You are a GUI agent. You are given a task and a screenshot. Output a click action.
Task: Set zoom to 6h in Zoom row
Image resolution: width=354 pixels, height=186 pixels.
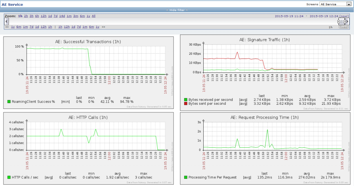37,16
